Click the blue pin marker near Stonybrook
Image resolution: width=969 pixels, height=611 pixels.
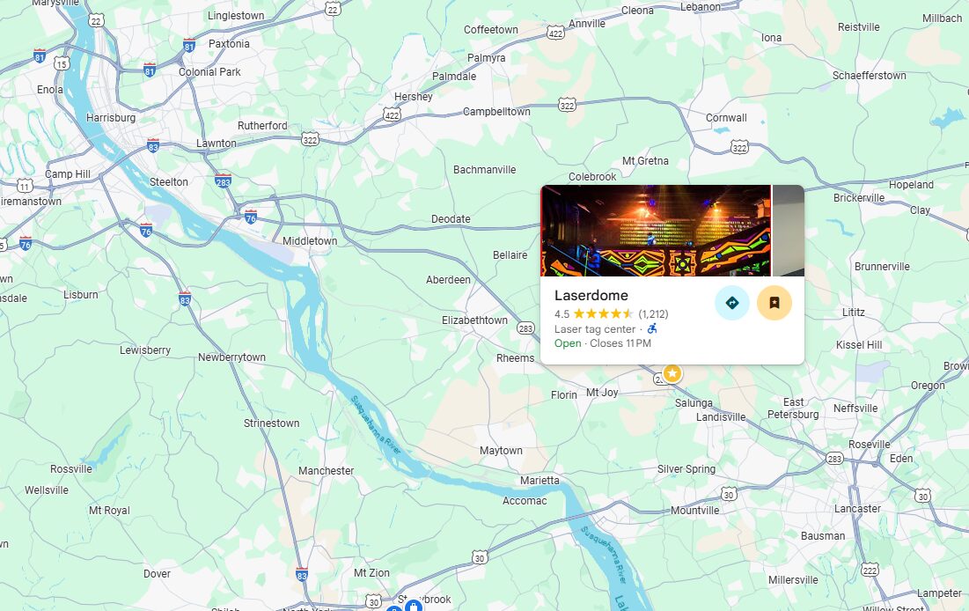tap(414, 606)
